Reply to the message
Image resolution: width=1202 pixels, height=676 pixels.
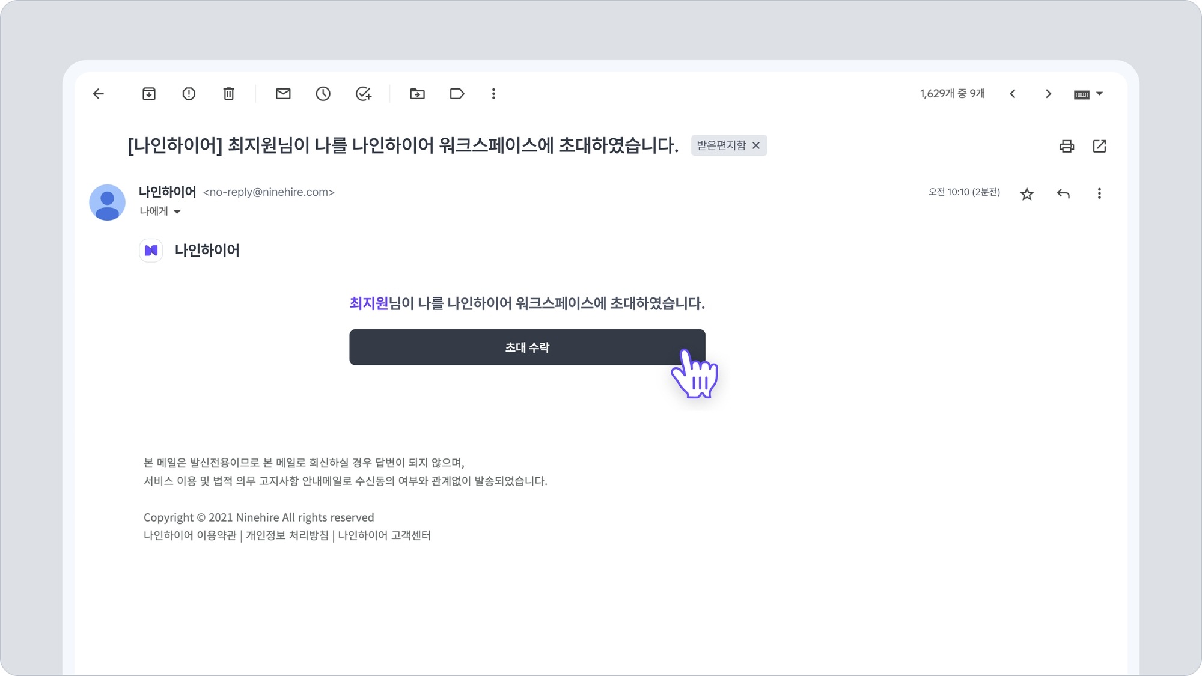click(x=1063, y=193)
